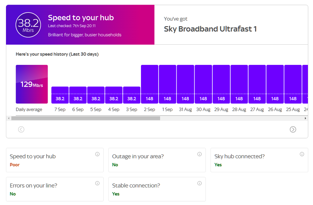This screenshot has height=205, width=313.
Task: Click the scrollbar right arrow
Action: click(305, 119)
